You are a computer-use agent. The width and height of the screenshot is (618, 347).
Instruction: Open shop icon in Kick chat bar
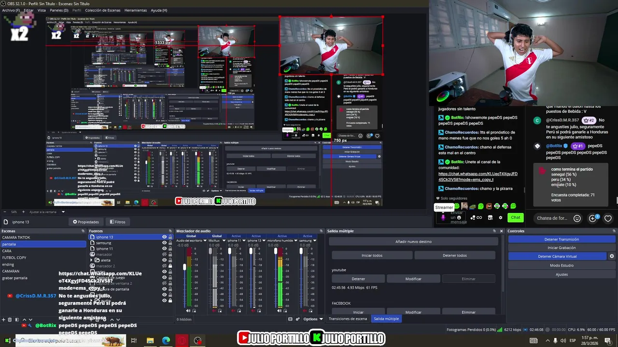click(490, 218)
